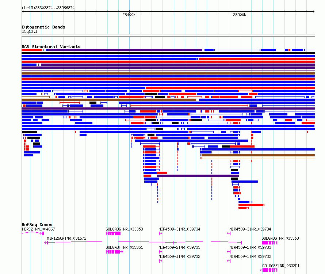Image resolution: width=325 pixels, height=274 pixels.
Task: Select the 15q13.1 band label
Action: pos(30,31)
